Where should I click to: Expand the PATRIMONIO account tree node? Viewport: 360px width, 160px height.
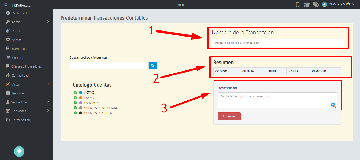75,103
